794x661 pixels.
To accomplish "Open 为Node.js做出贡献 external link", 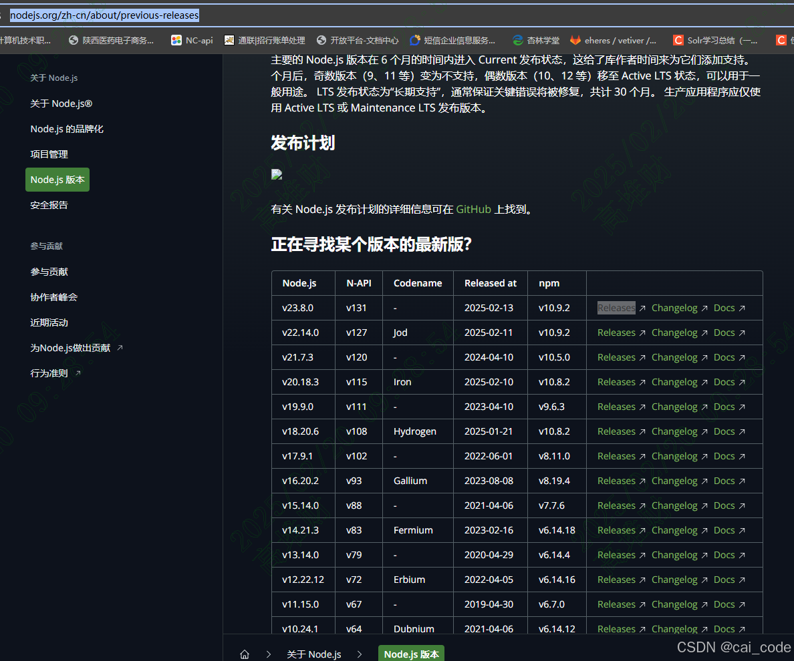I will click(x=76, y=347).
